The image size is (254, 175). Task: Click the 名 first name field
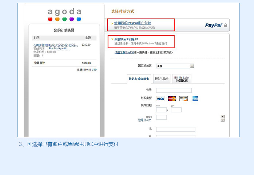176,129
